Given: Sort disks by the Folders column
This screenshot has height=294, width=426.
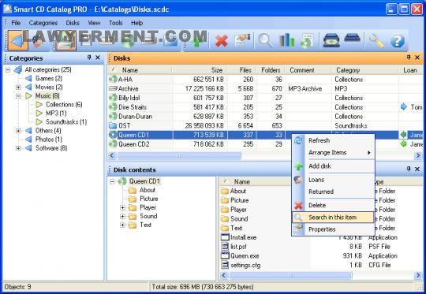Looking at the screenshot, I should tap(271, 70).
